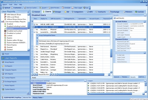The height and width of the screenshot is (100, 148).
Task: Open Group Reports in navigation pane
Action: coord(15,62)
